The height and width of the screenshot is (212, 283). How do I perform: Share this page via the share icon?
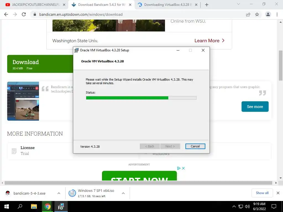(x=248, y=14)
